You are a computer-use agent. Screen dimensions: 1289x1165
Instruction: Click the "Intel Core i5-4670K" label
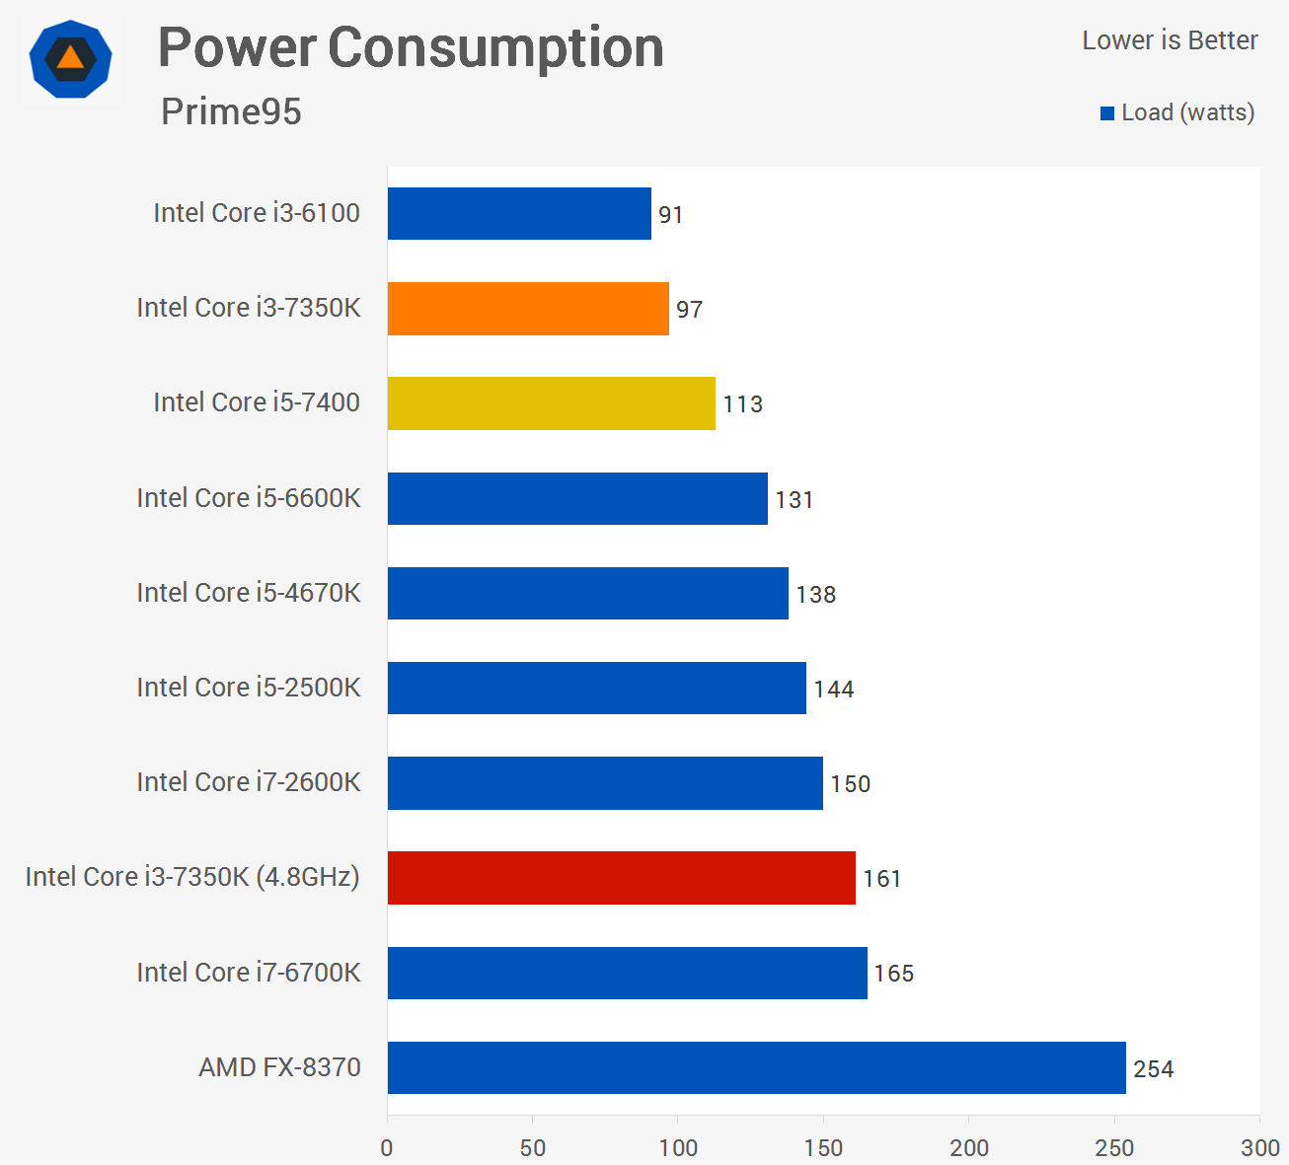coord(249,593)
